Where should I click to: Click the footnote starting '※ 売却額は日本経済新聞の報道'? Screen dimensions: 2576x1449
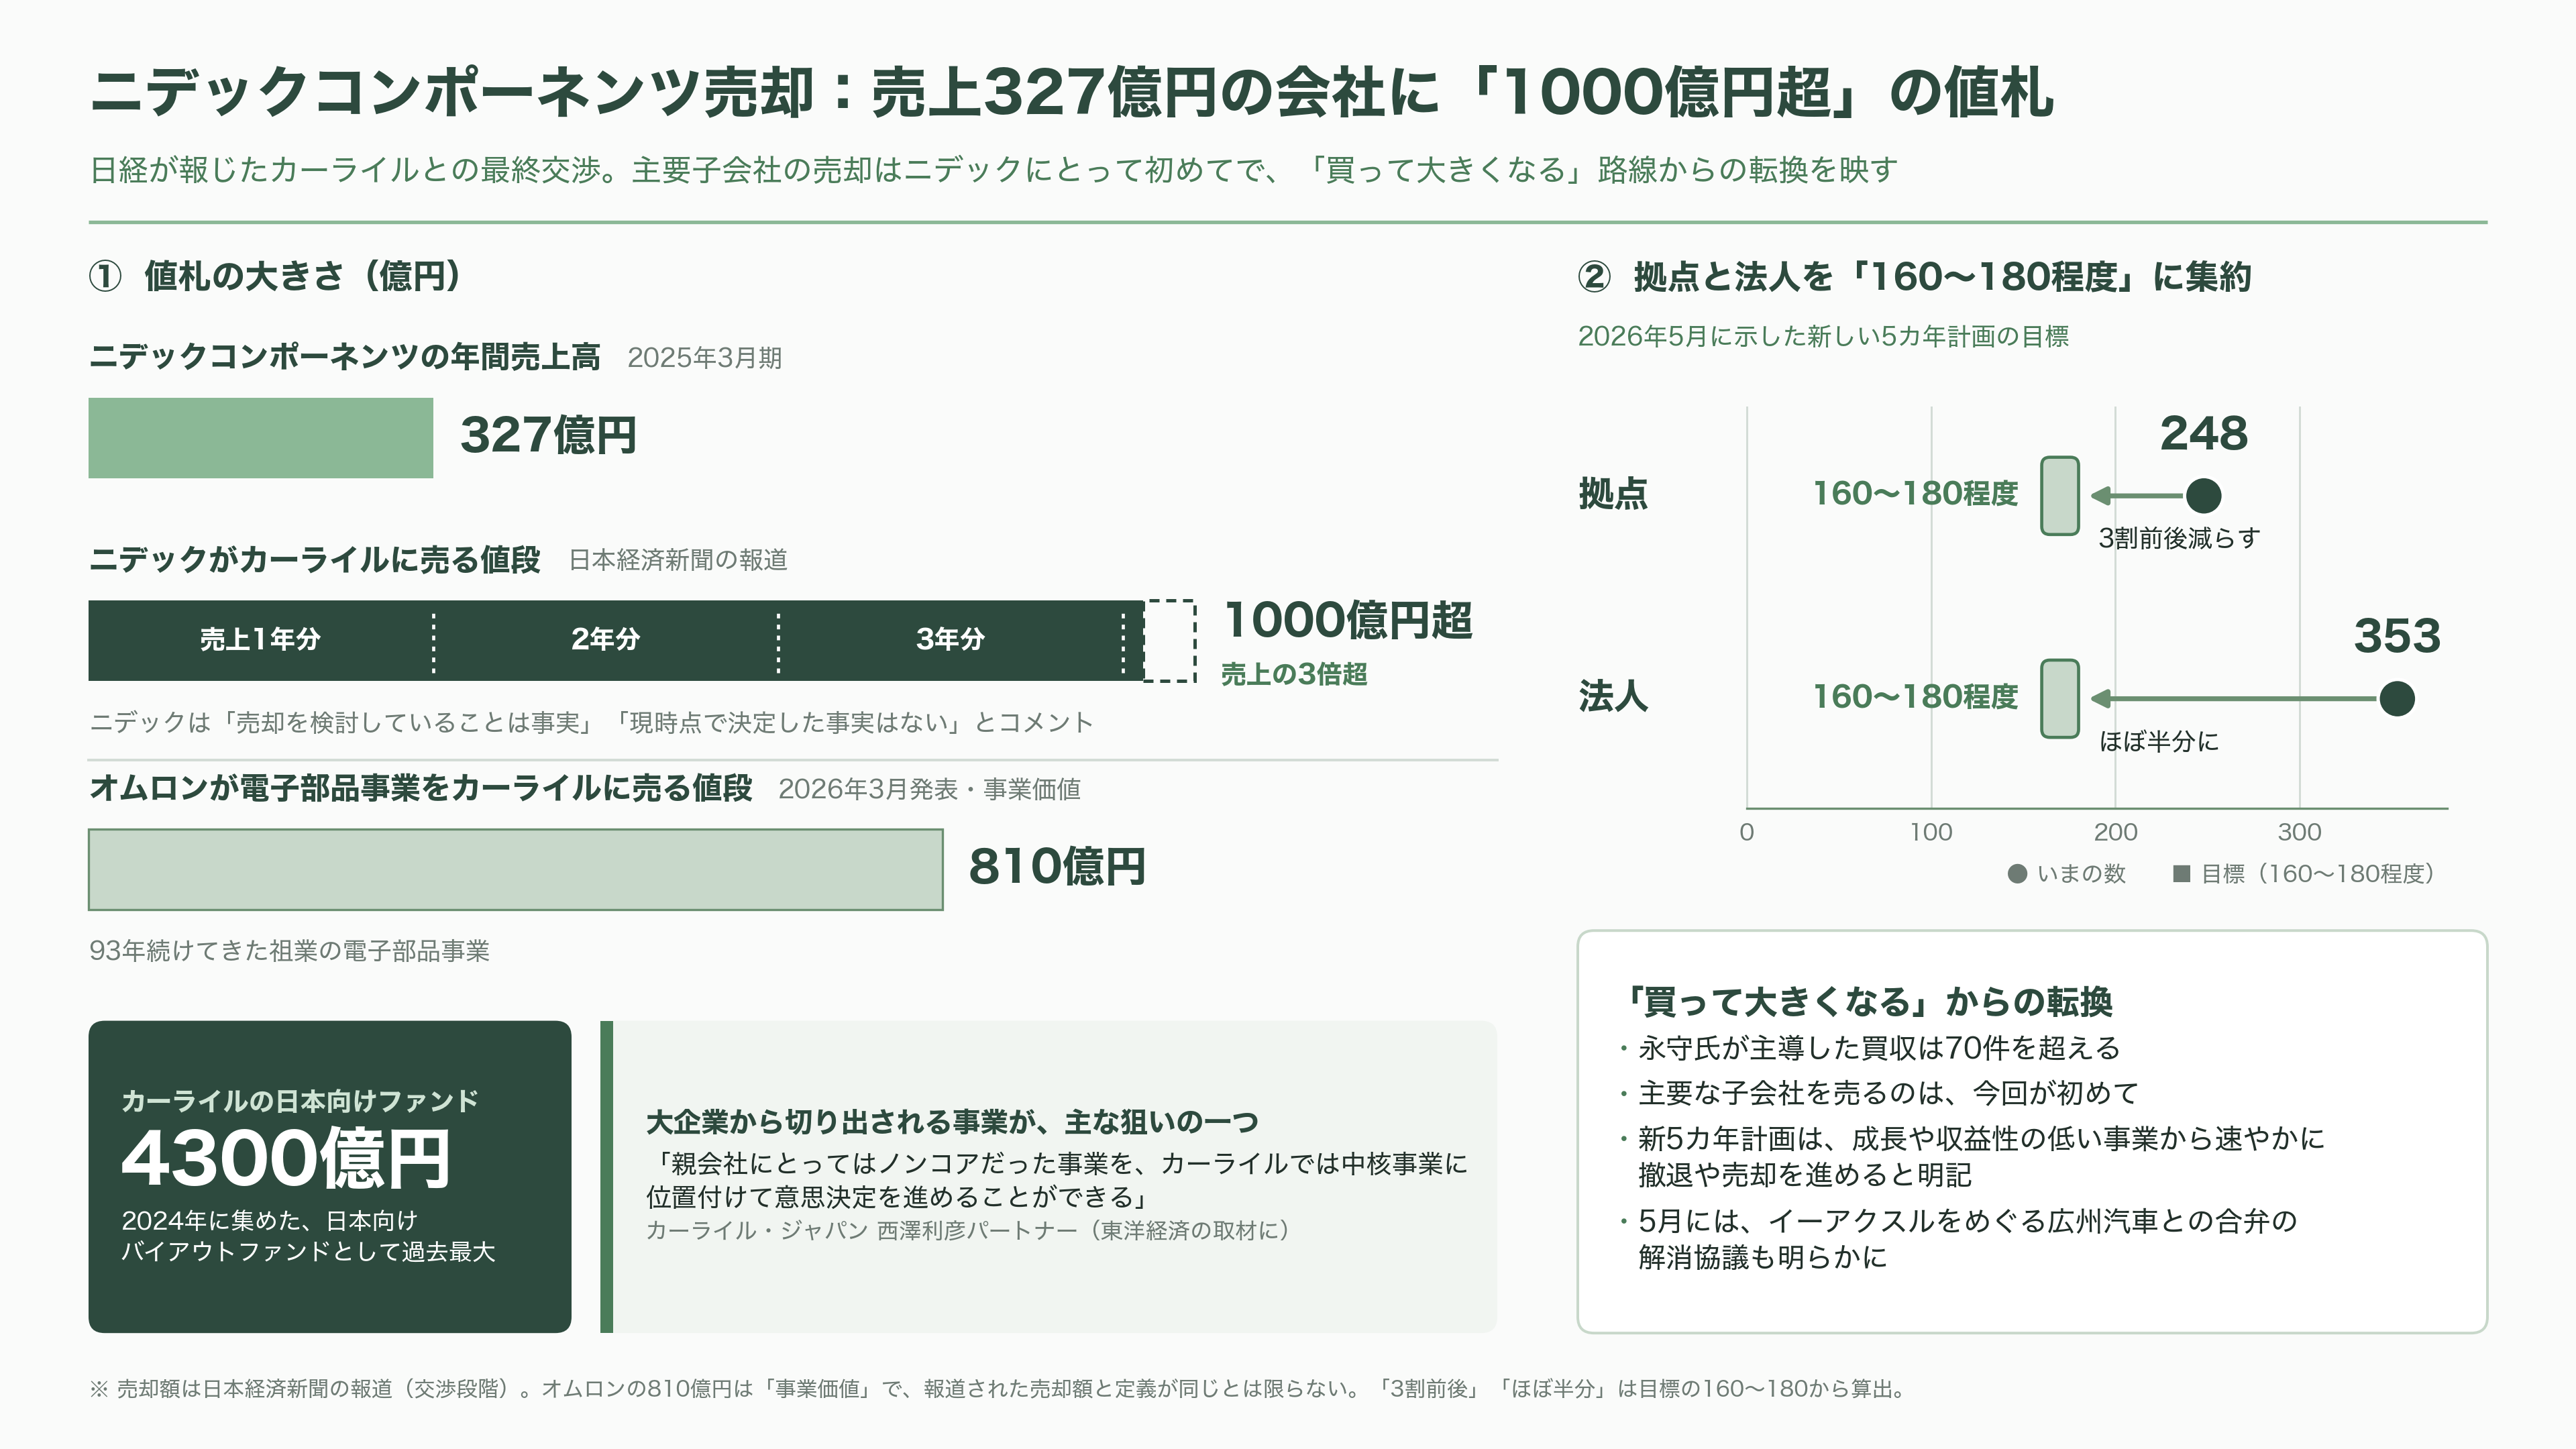[1000, 1388]
